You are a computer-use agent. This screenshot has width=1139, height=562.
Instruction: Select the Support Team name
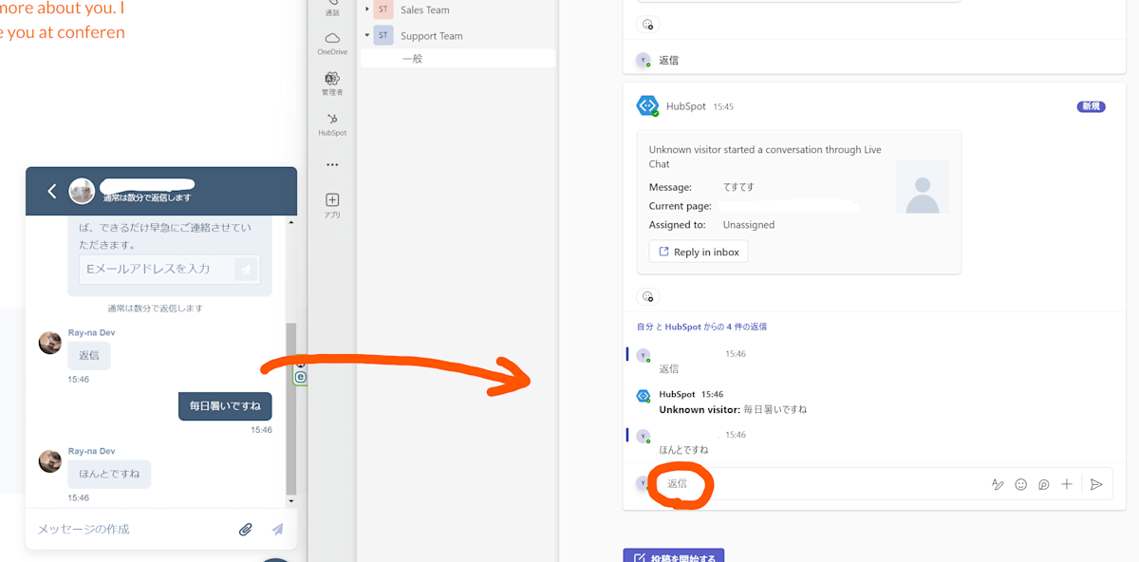click(x=432, y=36)
